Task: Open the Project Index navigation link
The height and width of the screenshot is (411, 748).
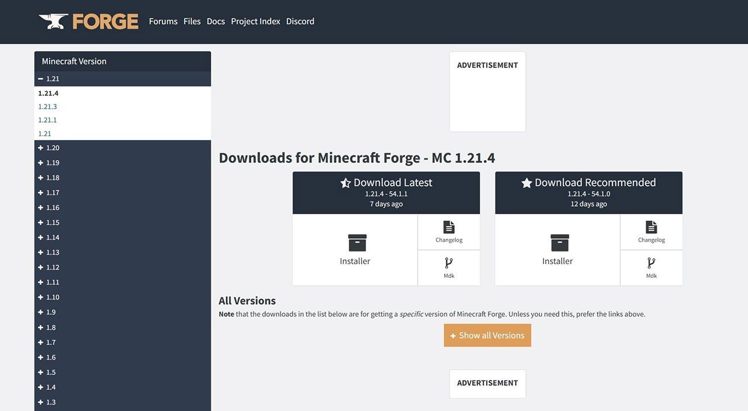Action: [x=255, y=22]
